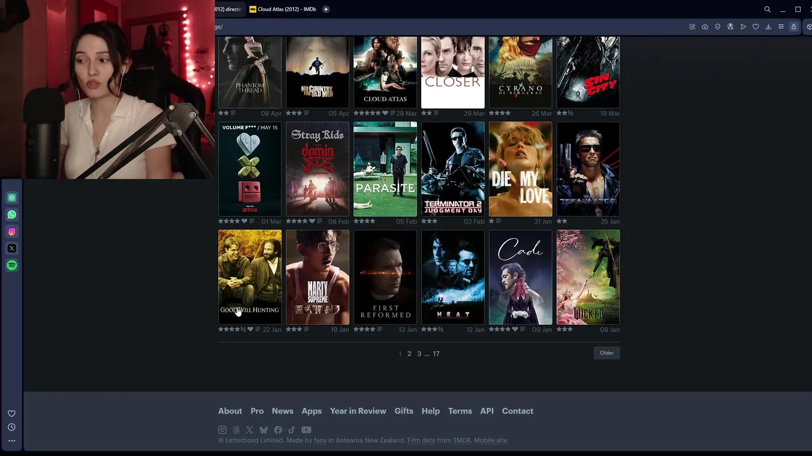Open the downloads toolbar icon

point(768,27)
